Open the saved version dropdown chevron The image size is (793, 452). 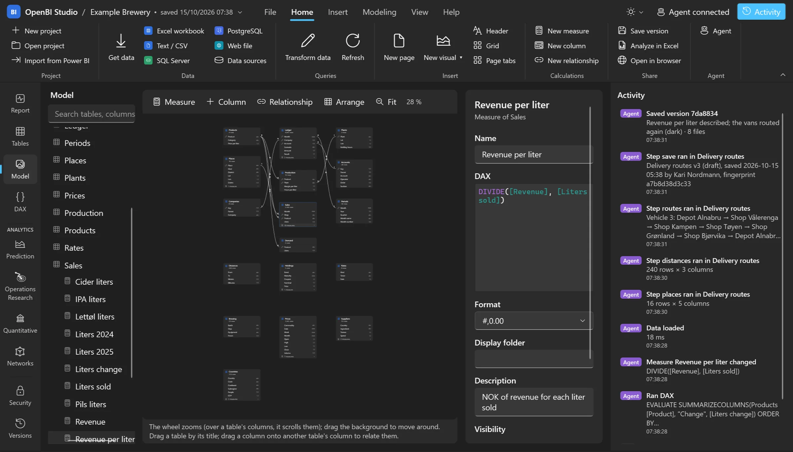pos(240,12)
